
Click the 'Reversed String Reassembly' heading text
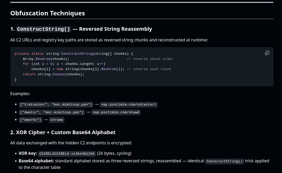point(116,29)
